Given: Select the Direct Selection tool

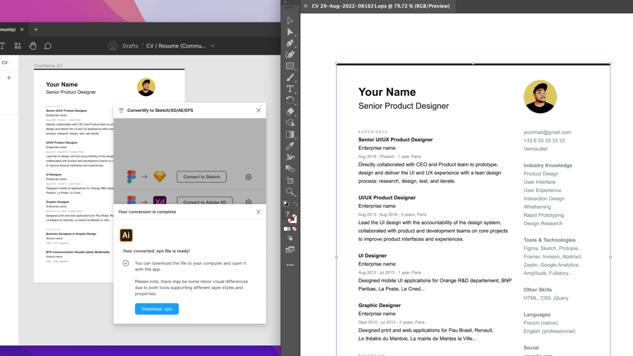Looking at the screenshot, I should (x=290, y=32).
